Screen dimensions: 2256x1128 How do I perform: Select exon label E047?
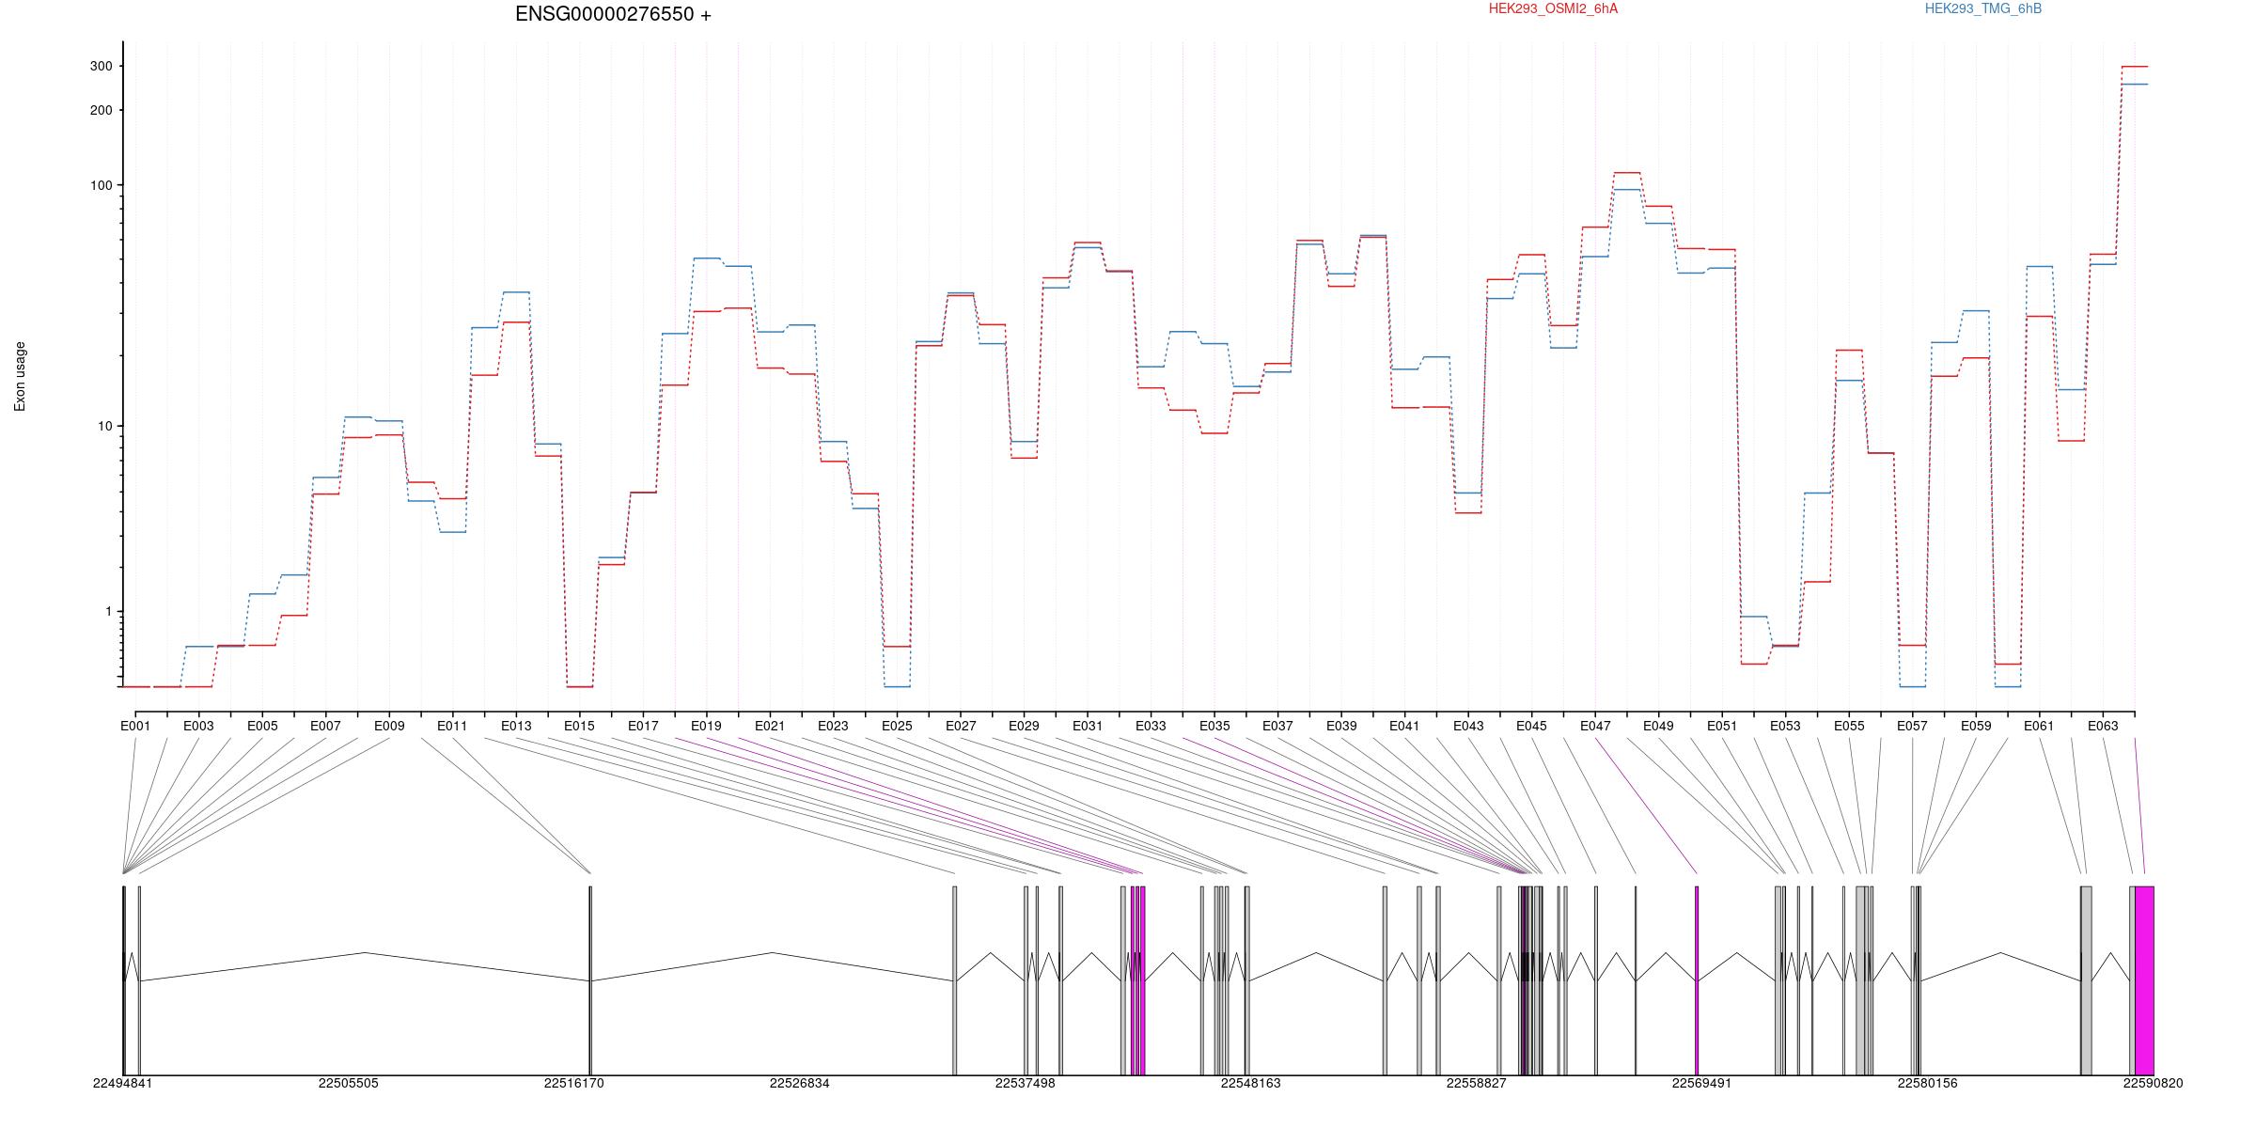[1595, 726]
